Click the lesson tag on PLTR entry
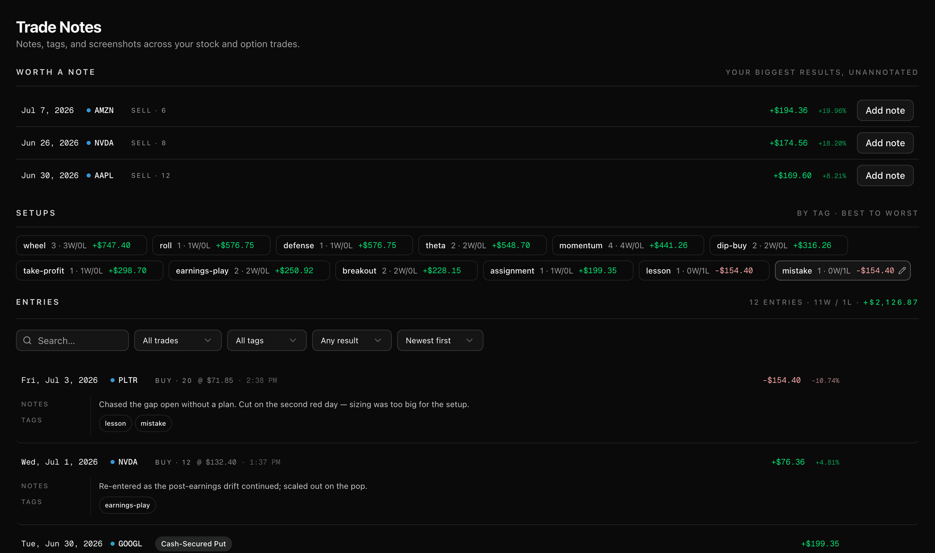This screenshot has height=553, width=935. point(116,423)
